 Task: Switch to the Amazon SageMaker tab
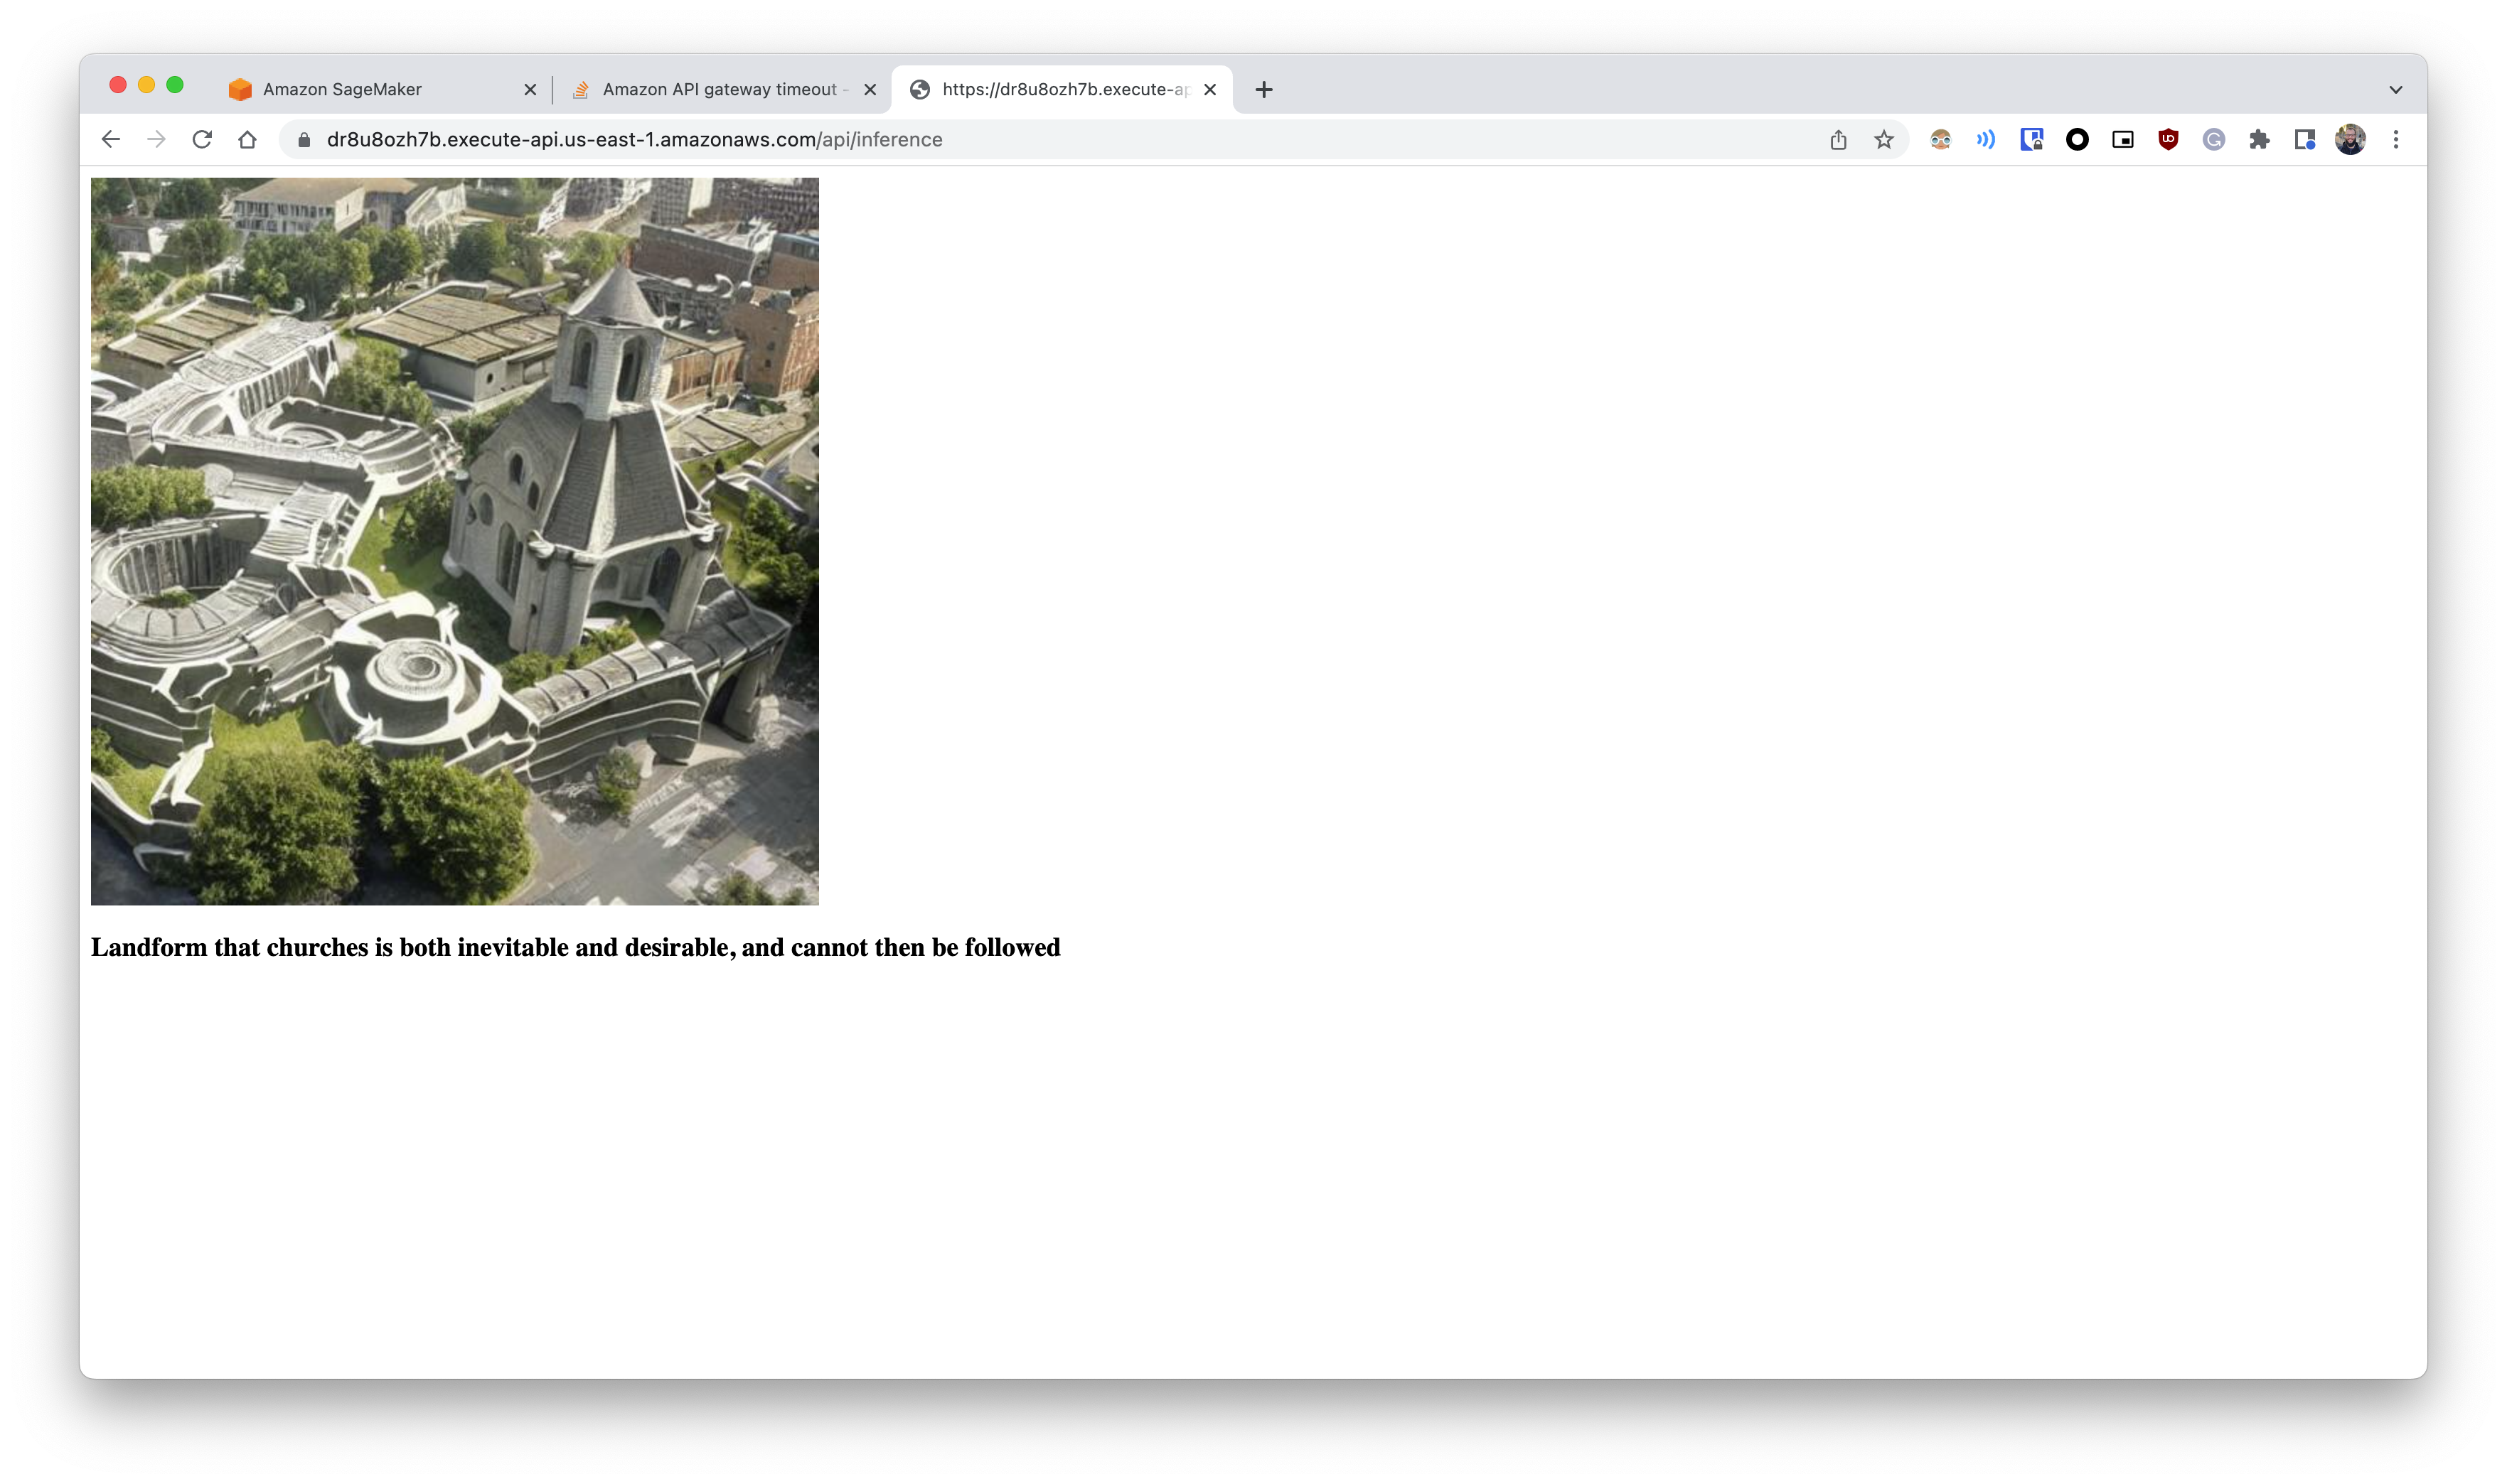342,90
